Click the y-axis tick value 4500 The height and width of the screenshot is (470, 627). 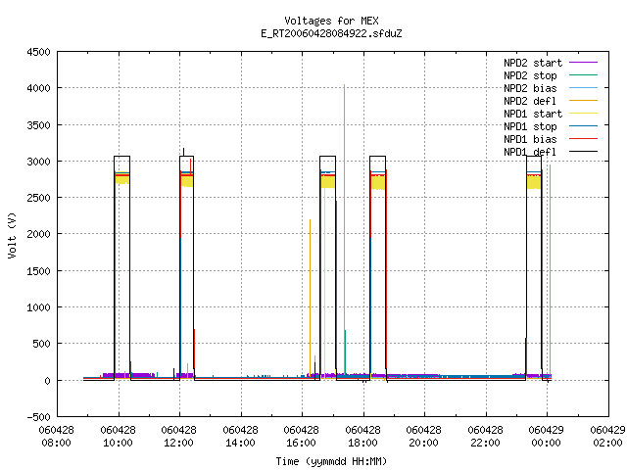[x=38, y=52]
